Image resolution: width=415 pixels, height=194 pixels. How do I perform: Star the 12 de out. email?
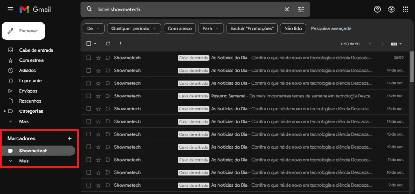click(x=98, y=147)
